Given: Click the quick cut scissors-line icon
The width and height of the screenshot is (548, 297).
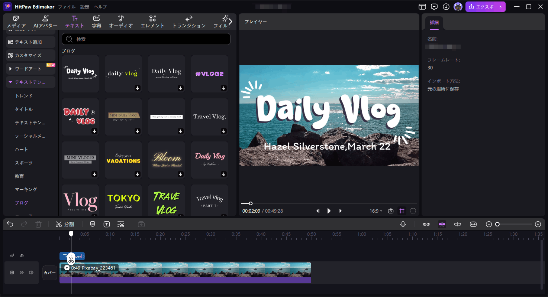Looking at the screenshot, I should tap(121, 224).
